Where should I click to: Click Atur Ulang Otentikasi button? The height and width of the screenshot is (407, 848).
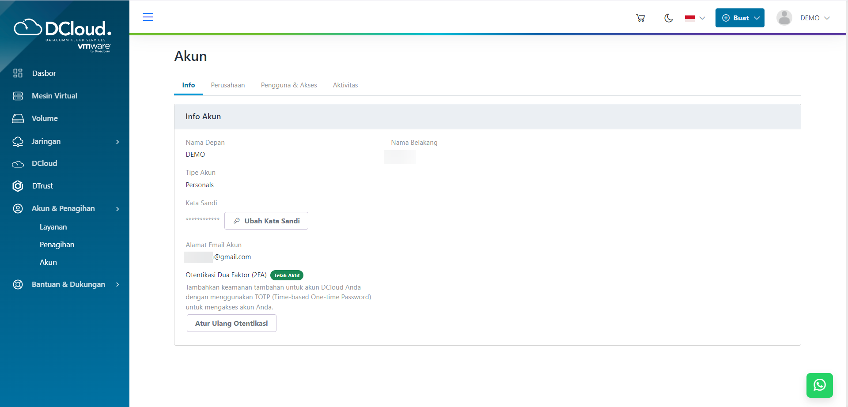pos(231,323)
